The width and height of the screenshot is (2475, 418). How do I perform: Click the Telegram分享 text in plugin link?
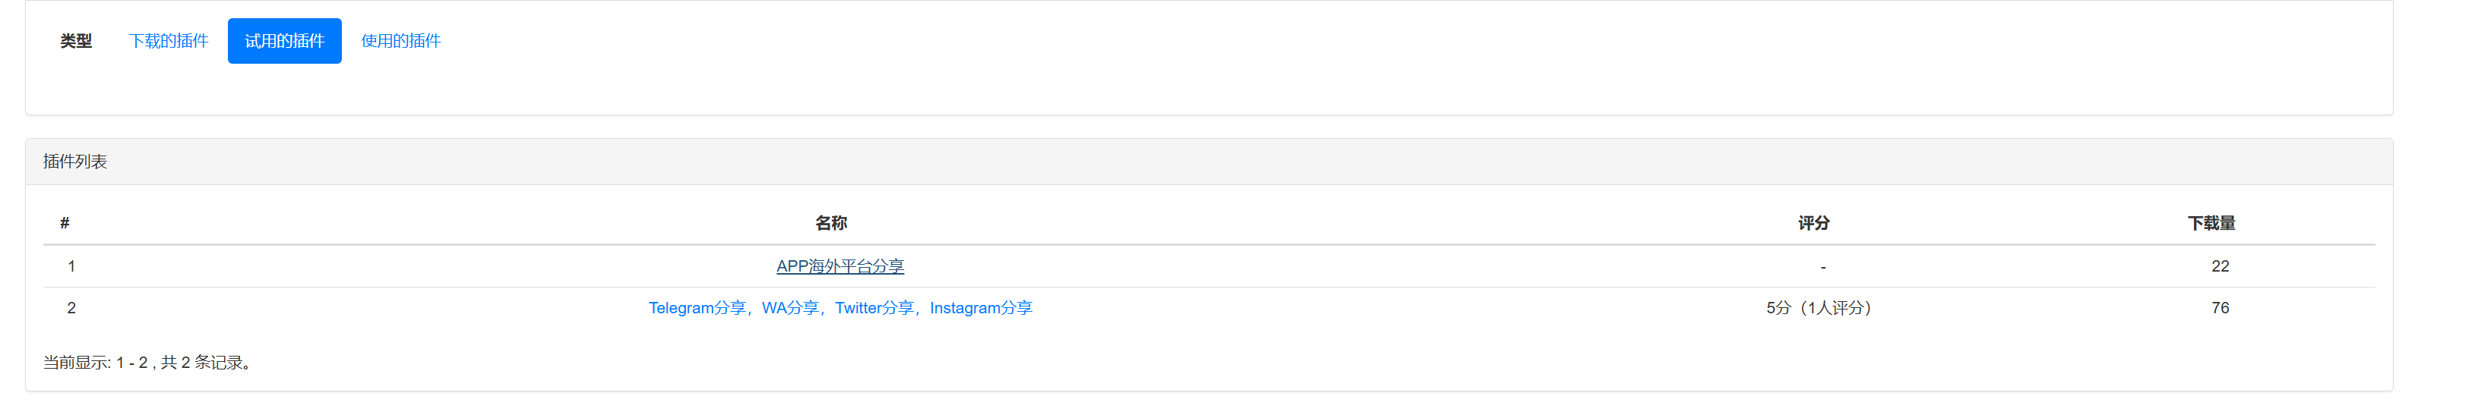pos(697,308)
